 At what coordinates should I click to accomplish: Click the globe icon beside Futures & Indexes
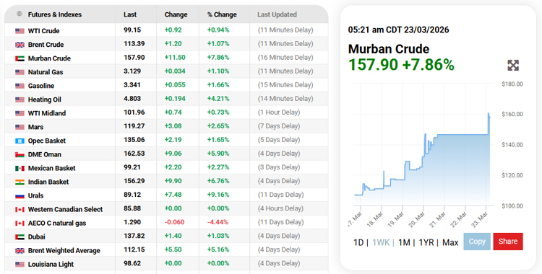[x=20, y=14]
